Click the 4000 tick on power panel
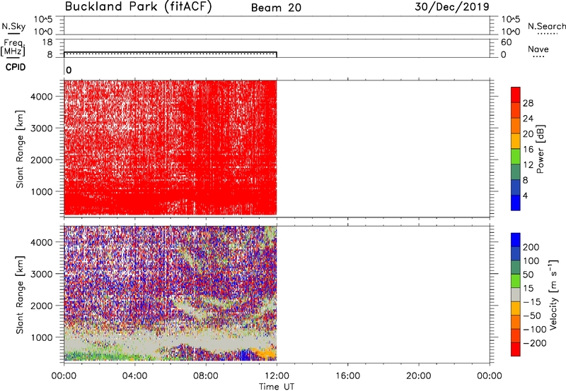566x391 pixels. coord(42,96)
